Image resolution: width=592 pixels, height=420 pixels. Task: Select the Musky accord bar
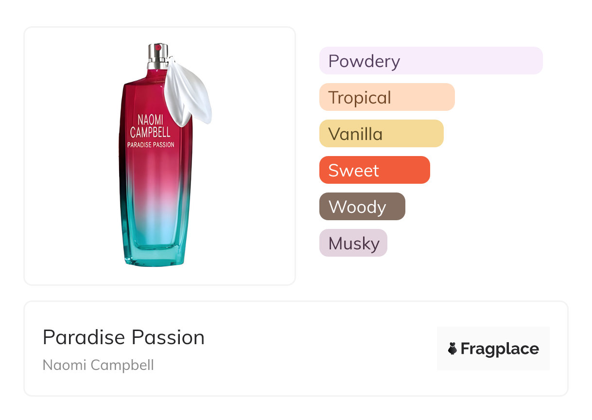click(353, 243)
